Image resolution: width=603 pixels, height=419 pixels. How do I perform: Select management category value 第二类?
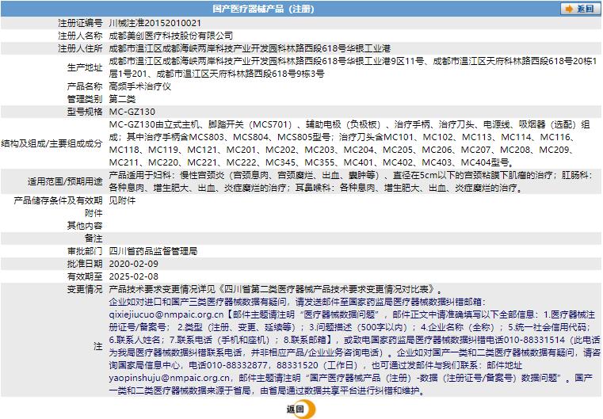pos(122,99)
